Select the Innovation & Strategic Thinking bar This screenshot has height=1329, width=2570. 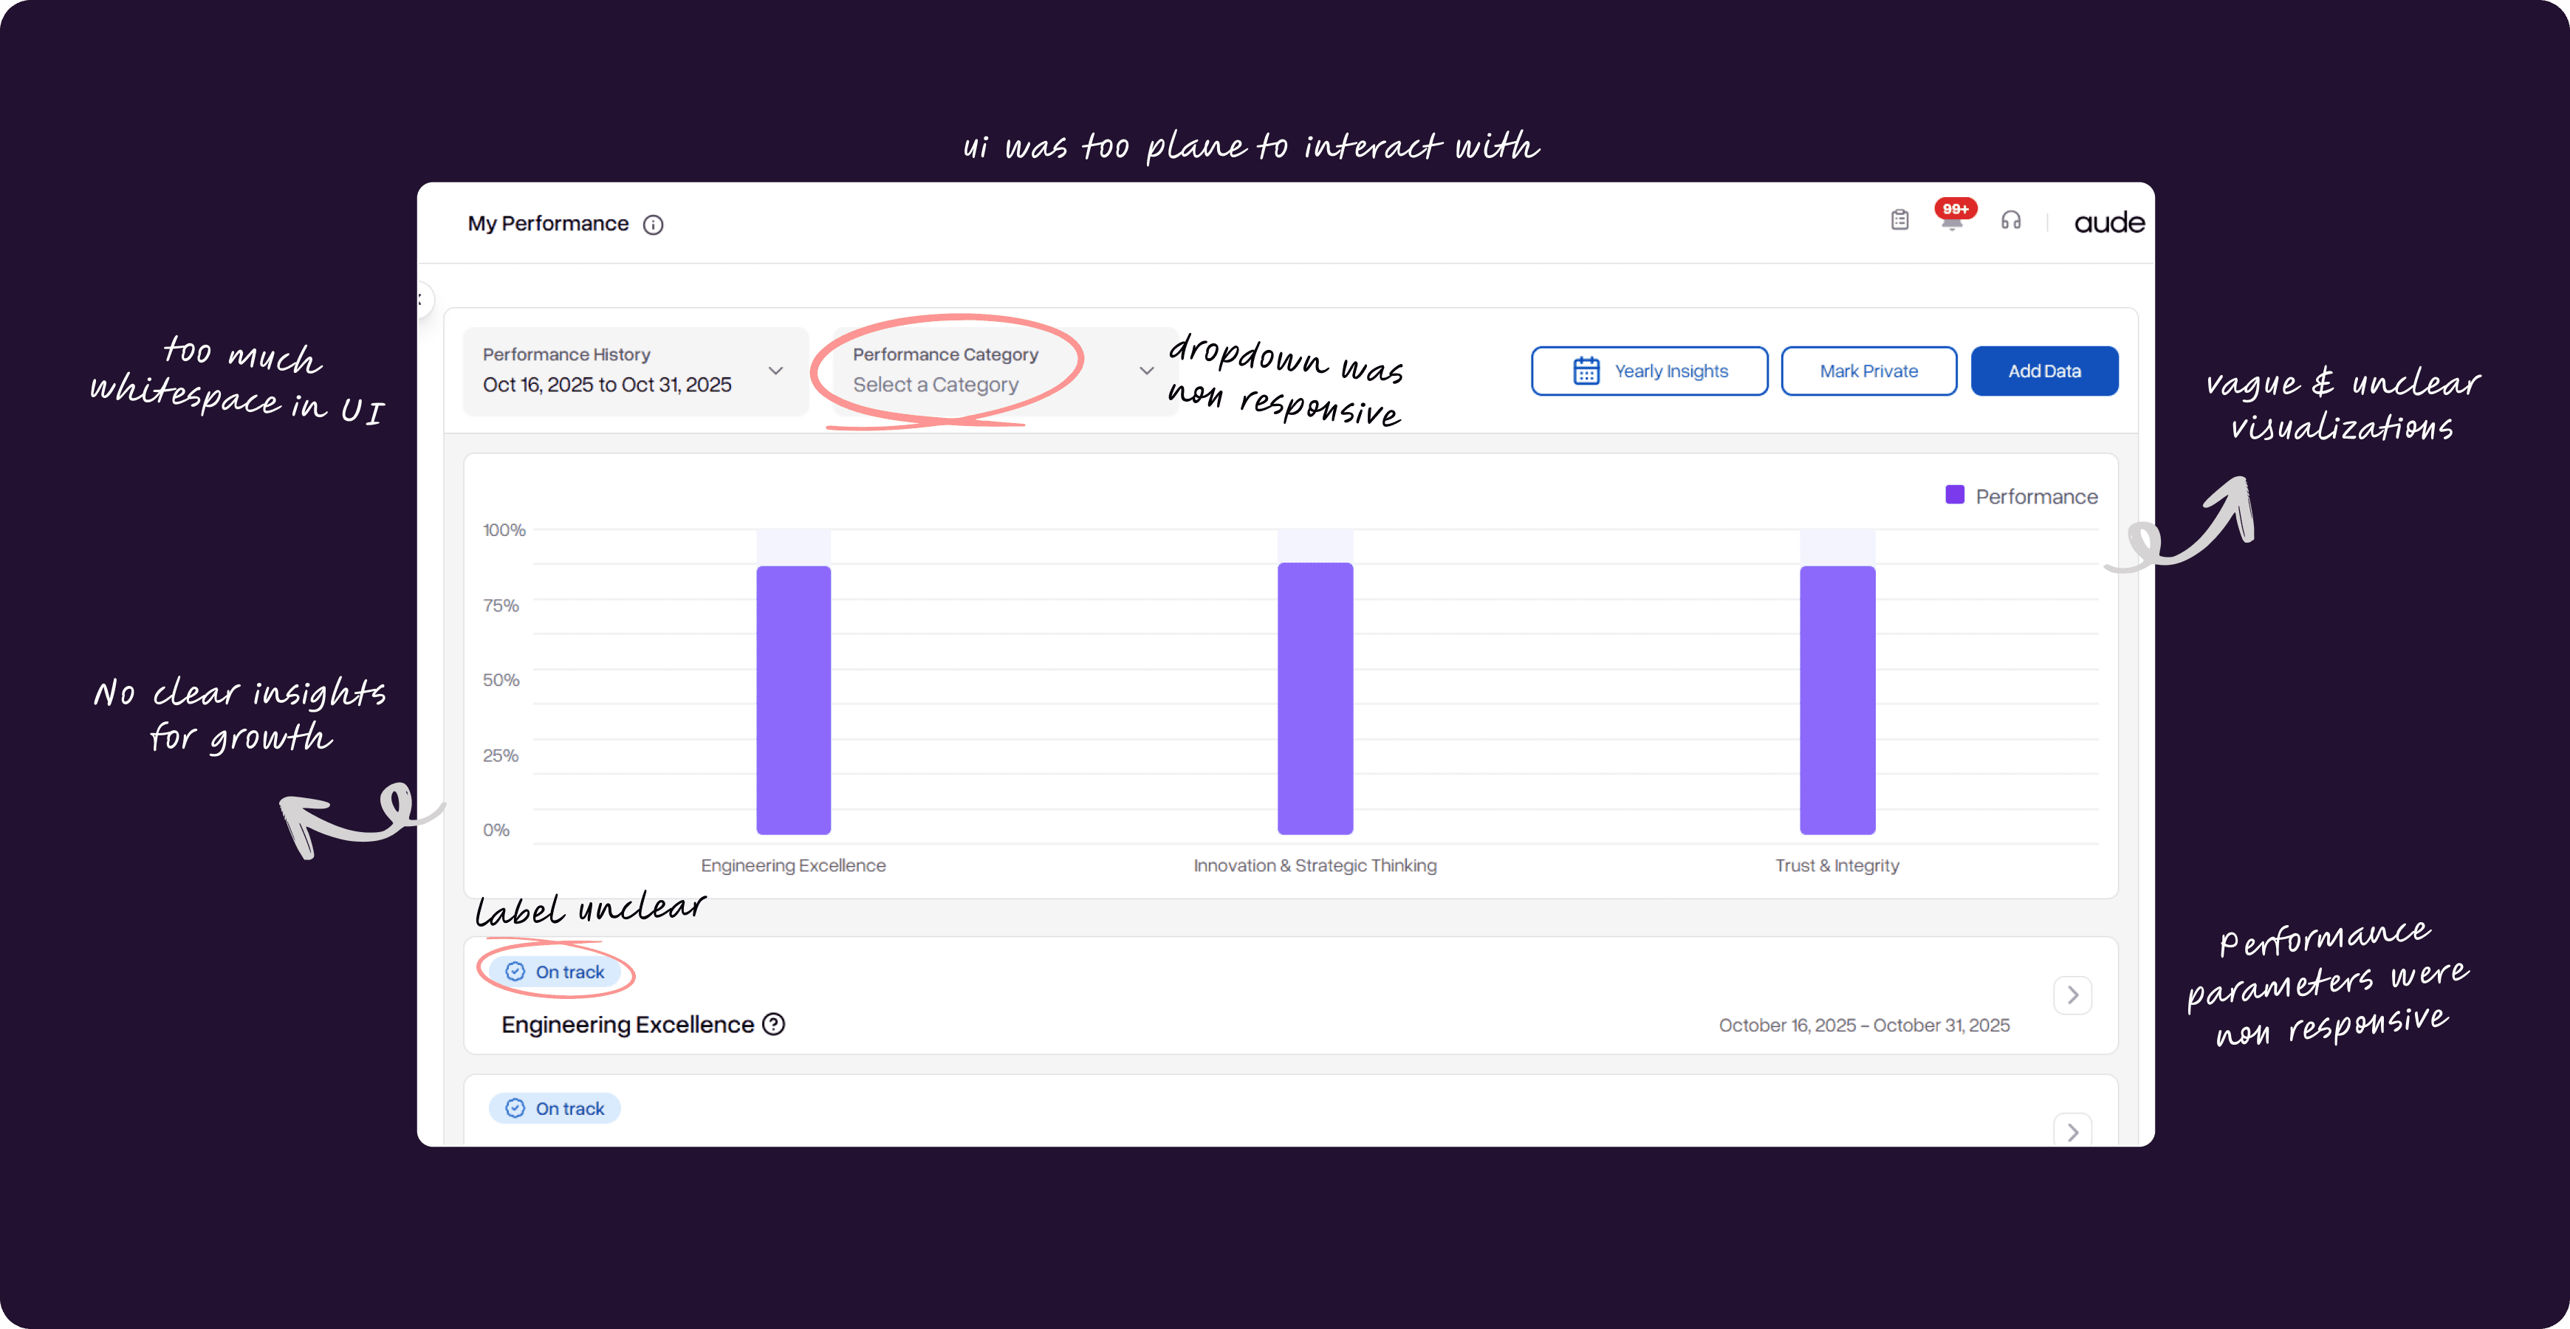[x=1315, y=698]
